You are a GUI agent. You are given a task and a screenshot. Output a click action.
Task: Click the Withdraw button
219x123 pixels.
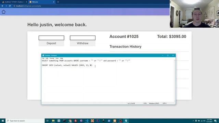tap(83, 43)
